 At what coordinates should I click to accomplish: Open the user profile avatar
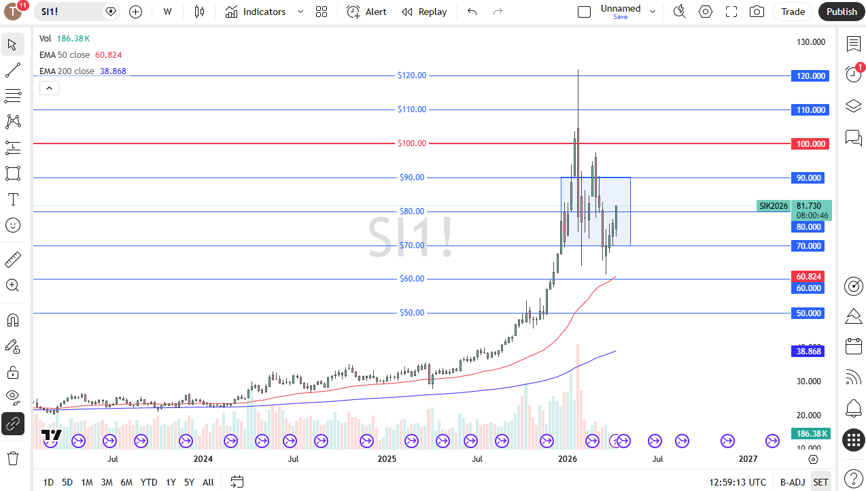[14, 11]
